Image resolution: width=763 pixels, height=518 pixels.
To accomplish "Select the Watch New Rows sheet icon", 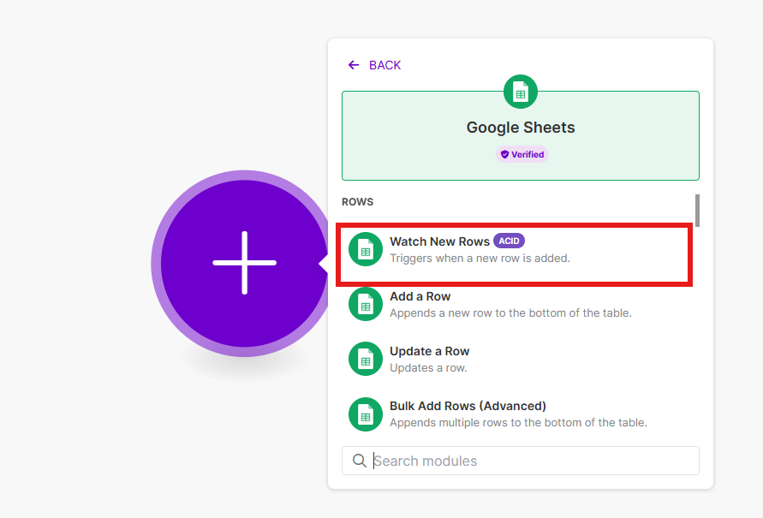I will (366, 249).
